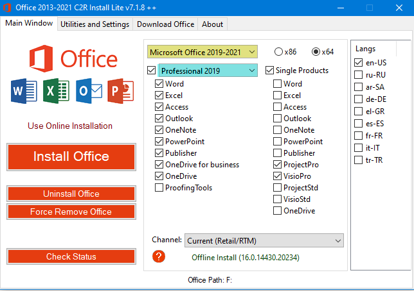Image resolution: width=414 pixels, height=291 pixels.
Task: Open the Channel Current (Retail/RTM) dropdown
Action: pos(264,241)
